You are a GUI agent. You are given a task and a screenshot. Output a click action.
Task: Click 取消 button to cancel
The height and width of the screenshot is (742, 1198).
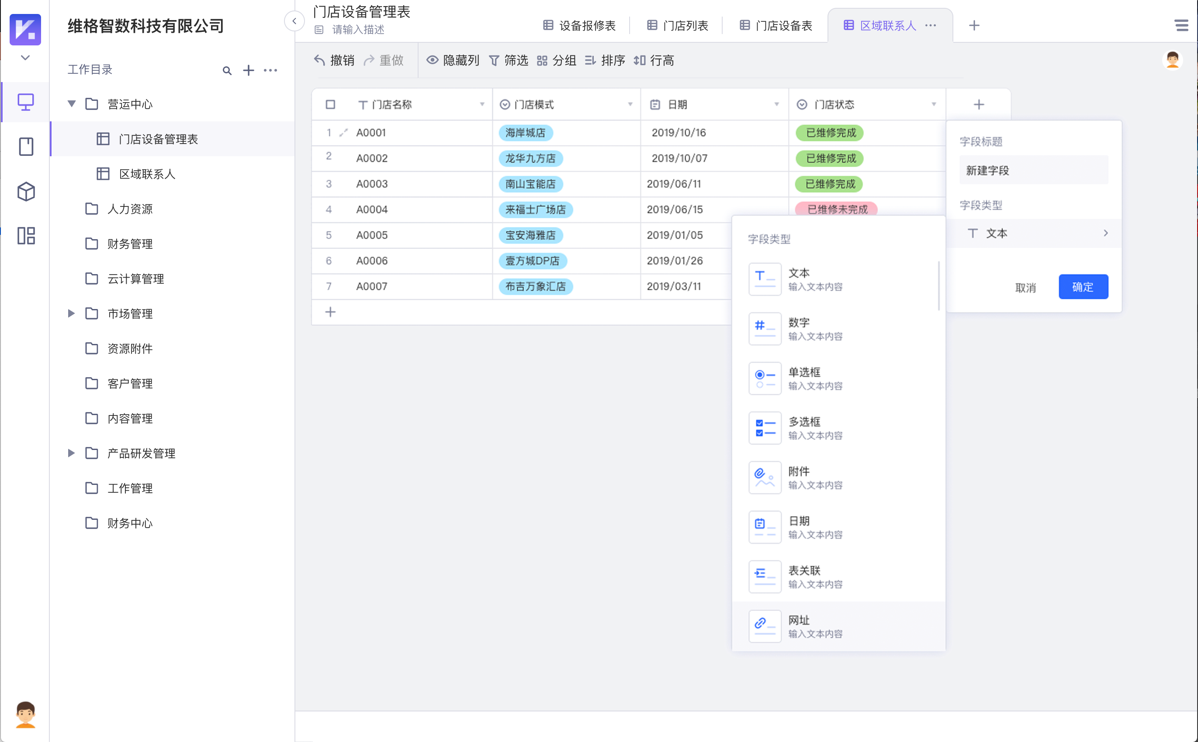click(1026, 286)
